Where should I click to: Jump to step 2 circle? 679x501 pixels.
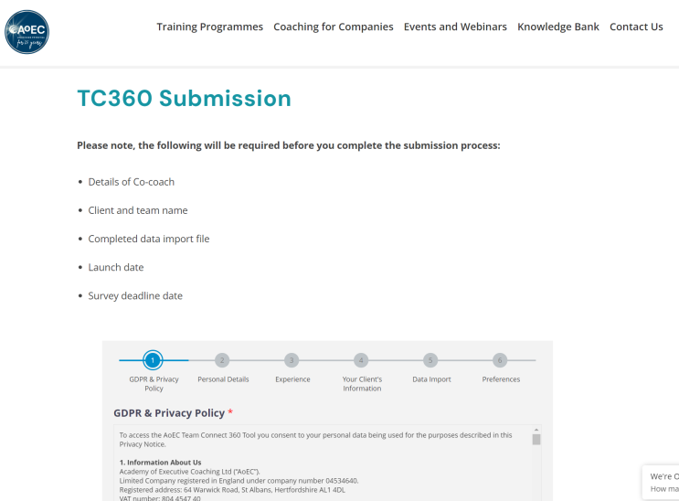click(x=222, y=360)
